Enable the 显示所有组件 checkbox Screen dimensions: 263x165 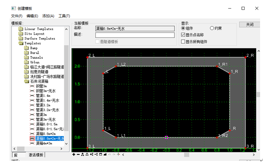pyautogui.click(x=183, y=41)
